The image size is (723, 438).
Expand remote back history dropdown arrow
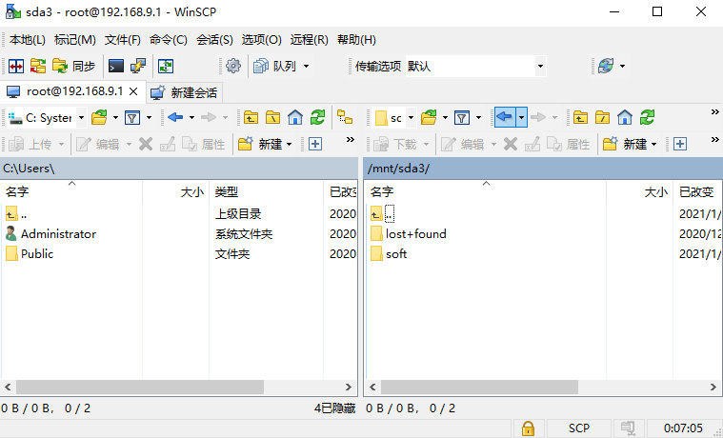coord(521,118)
